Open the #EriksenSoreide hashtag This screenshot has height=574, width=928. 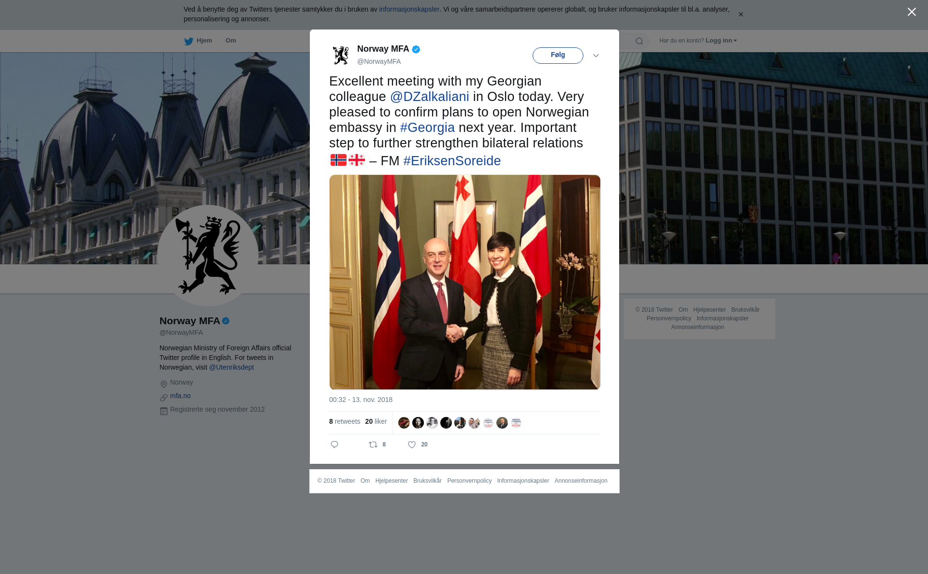coord(452,161)
